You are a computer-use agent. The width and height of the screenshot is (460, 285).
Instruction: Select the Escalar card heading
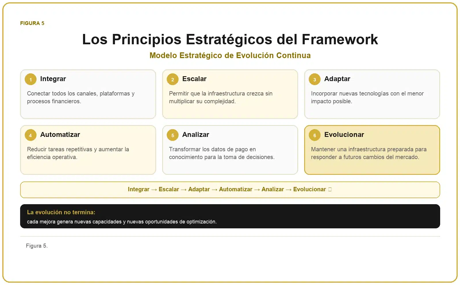pos(194,79)
